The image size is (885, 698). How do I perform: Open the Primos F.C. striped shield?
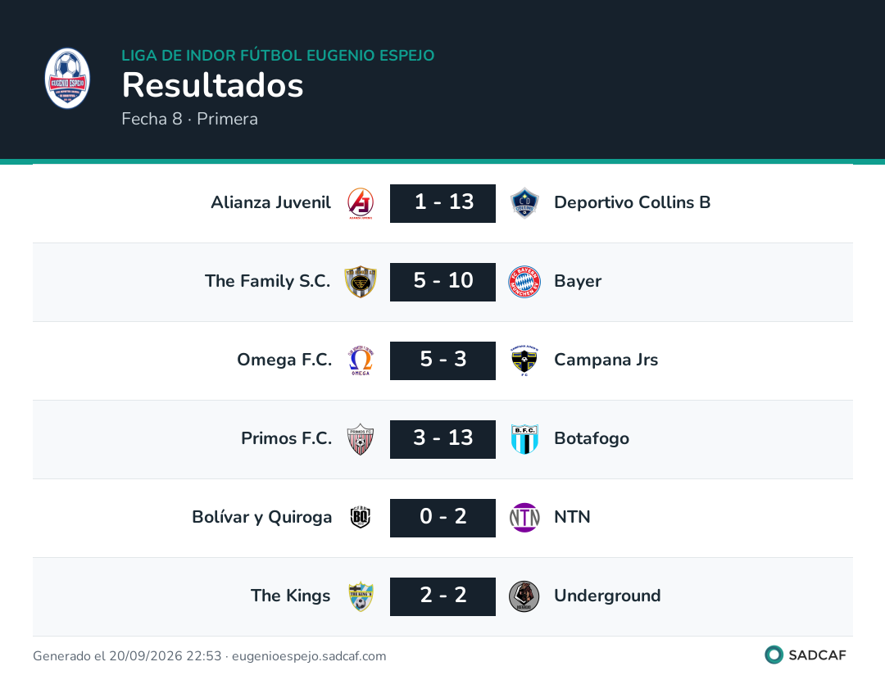pos(360,439)
